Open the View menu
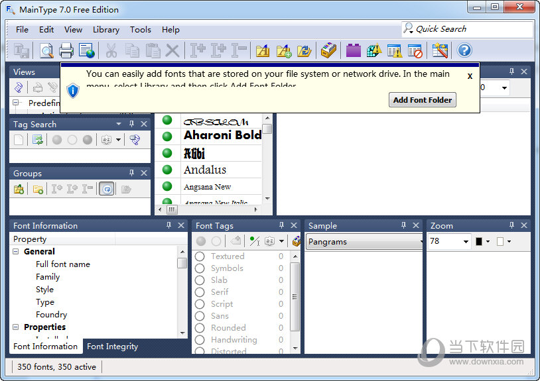This screenshot has height=381, width=540. click(73, 30)
